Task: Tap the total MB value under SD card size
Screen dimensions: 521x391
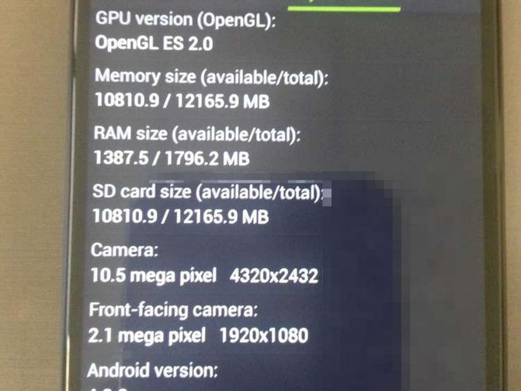Action: tap(222, 216)
